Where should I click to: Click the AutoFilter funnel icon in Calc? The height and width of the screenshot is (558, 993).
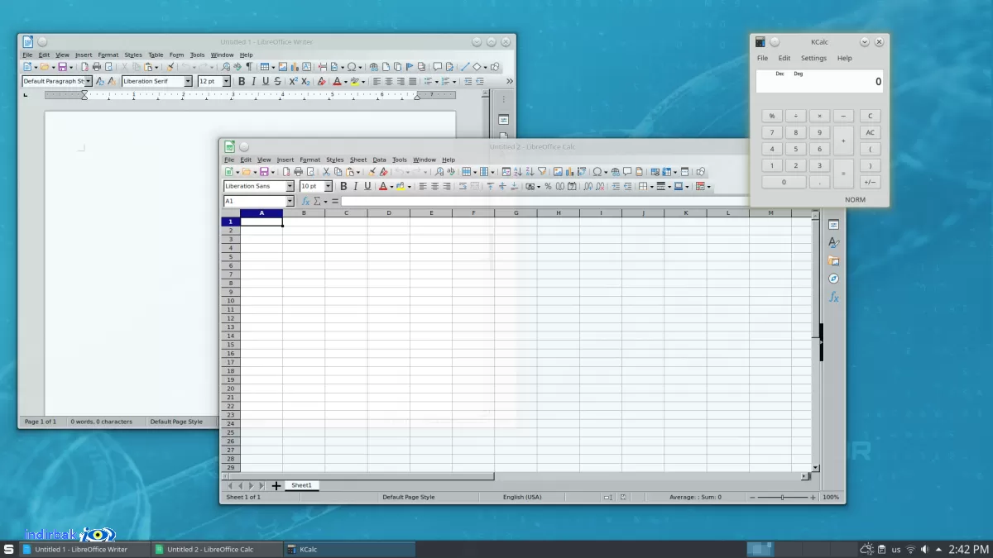click(542, 172)
